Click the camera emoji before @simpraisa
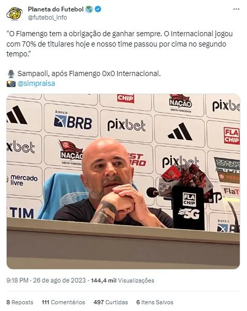The width and height of the screenshot is (247, 311). click(x=11, y=84)
